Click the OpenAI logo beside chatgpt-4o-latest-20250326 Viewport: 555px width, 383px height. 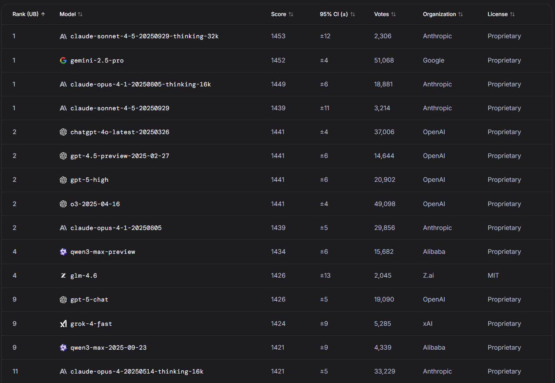coord(63,132)
